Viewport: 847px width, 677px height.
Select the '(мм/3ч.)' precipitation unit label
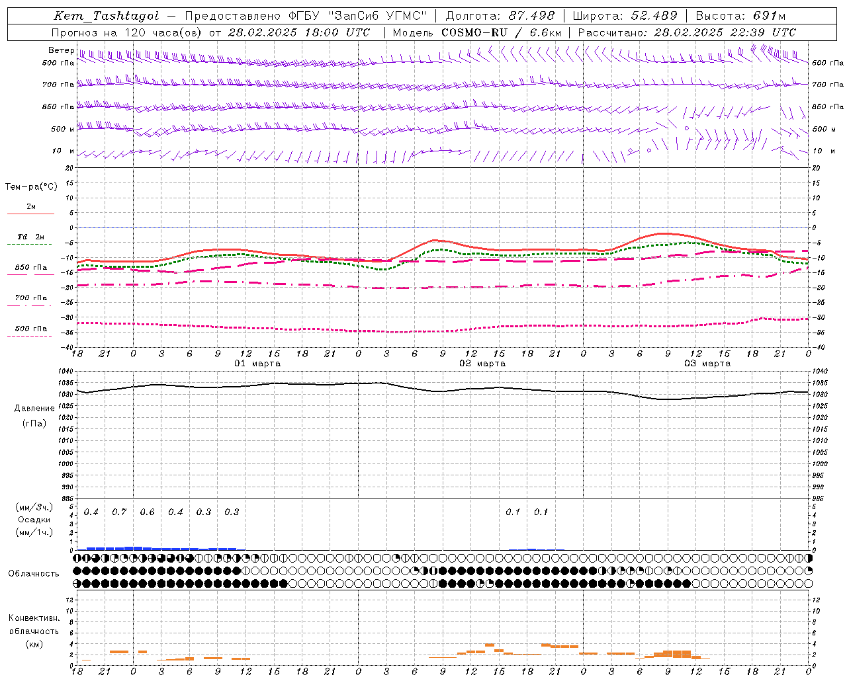[34, 508]
